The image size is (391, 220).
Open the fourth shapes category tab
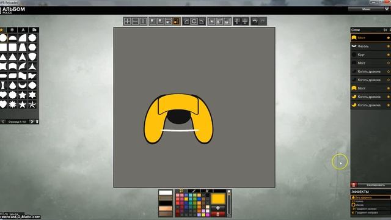click(x=34, y=30)
